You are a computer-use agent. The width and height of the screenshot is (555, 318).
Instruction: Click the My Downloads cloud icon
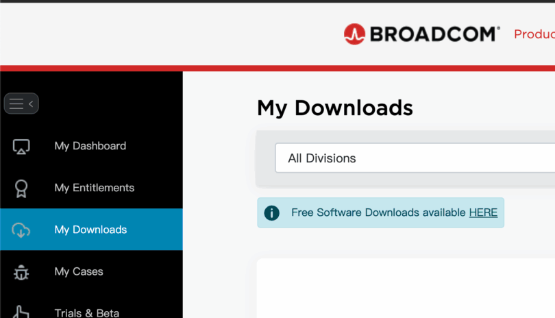[21, 230]
